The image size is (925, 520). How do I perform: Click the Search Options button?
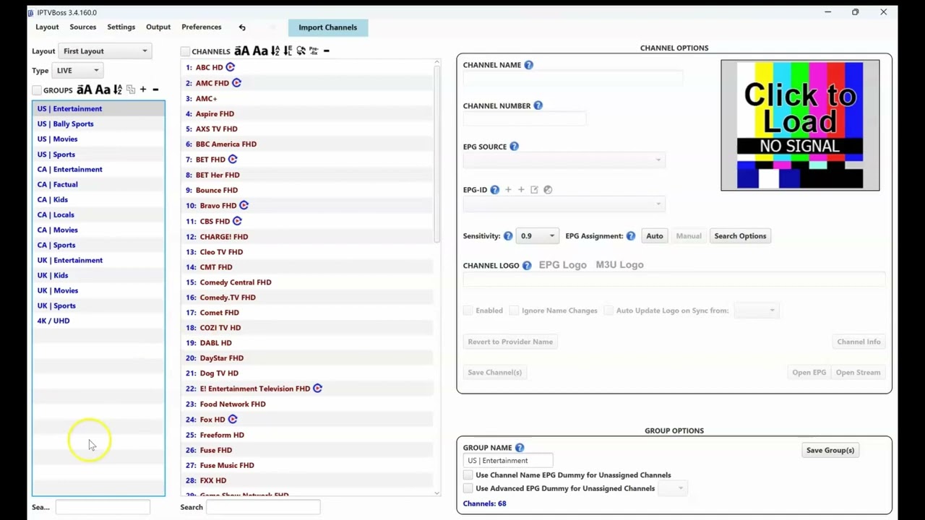click(740, 236)
